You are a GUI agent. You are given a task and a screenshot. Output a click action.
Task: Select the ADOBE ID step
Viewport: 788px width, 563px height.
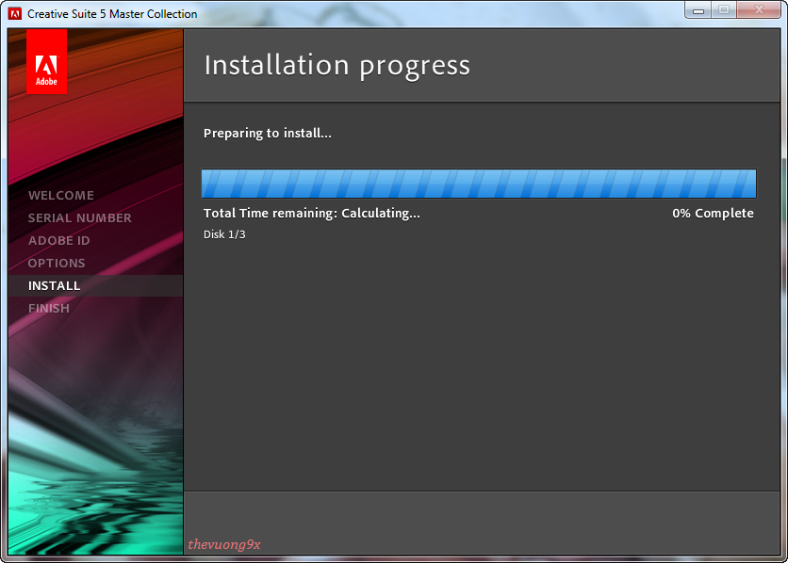[x=58, y=240]
